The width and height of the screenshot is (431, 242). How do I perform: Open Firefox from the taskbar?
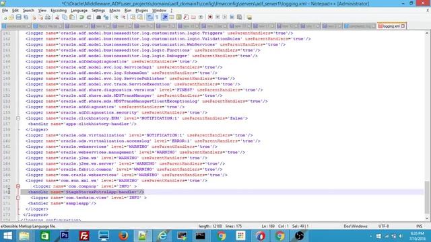(123, 236)
